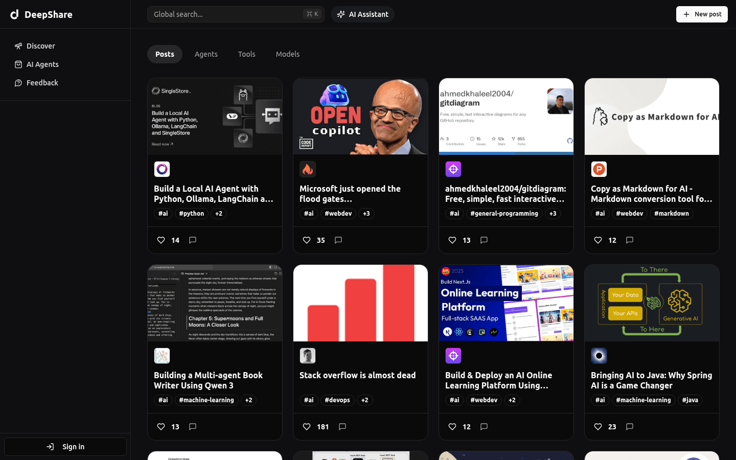Select the Posts tab
The image size is (736, 460).
pyautogui.click(x=165, y=54)
